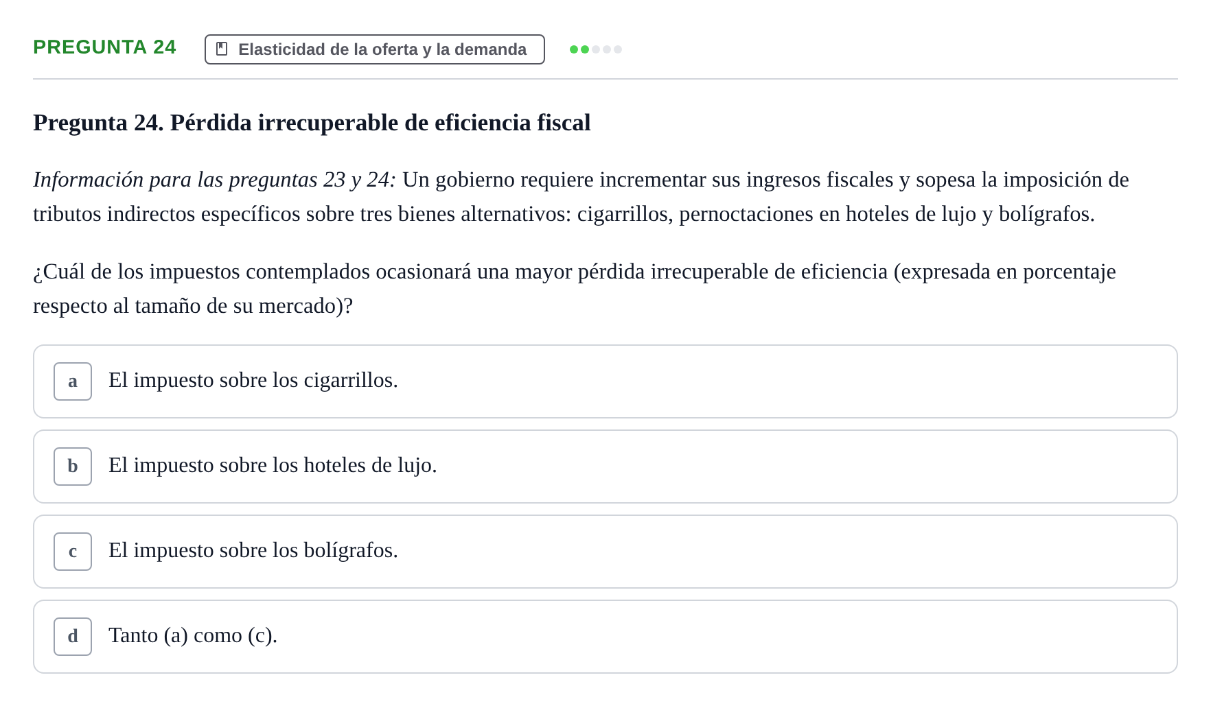The image size is (1211, 708).
Task: Select option a letter box
Action: (x=73, y=381)
